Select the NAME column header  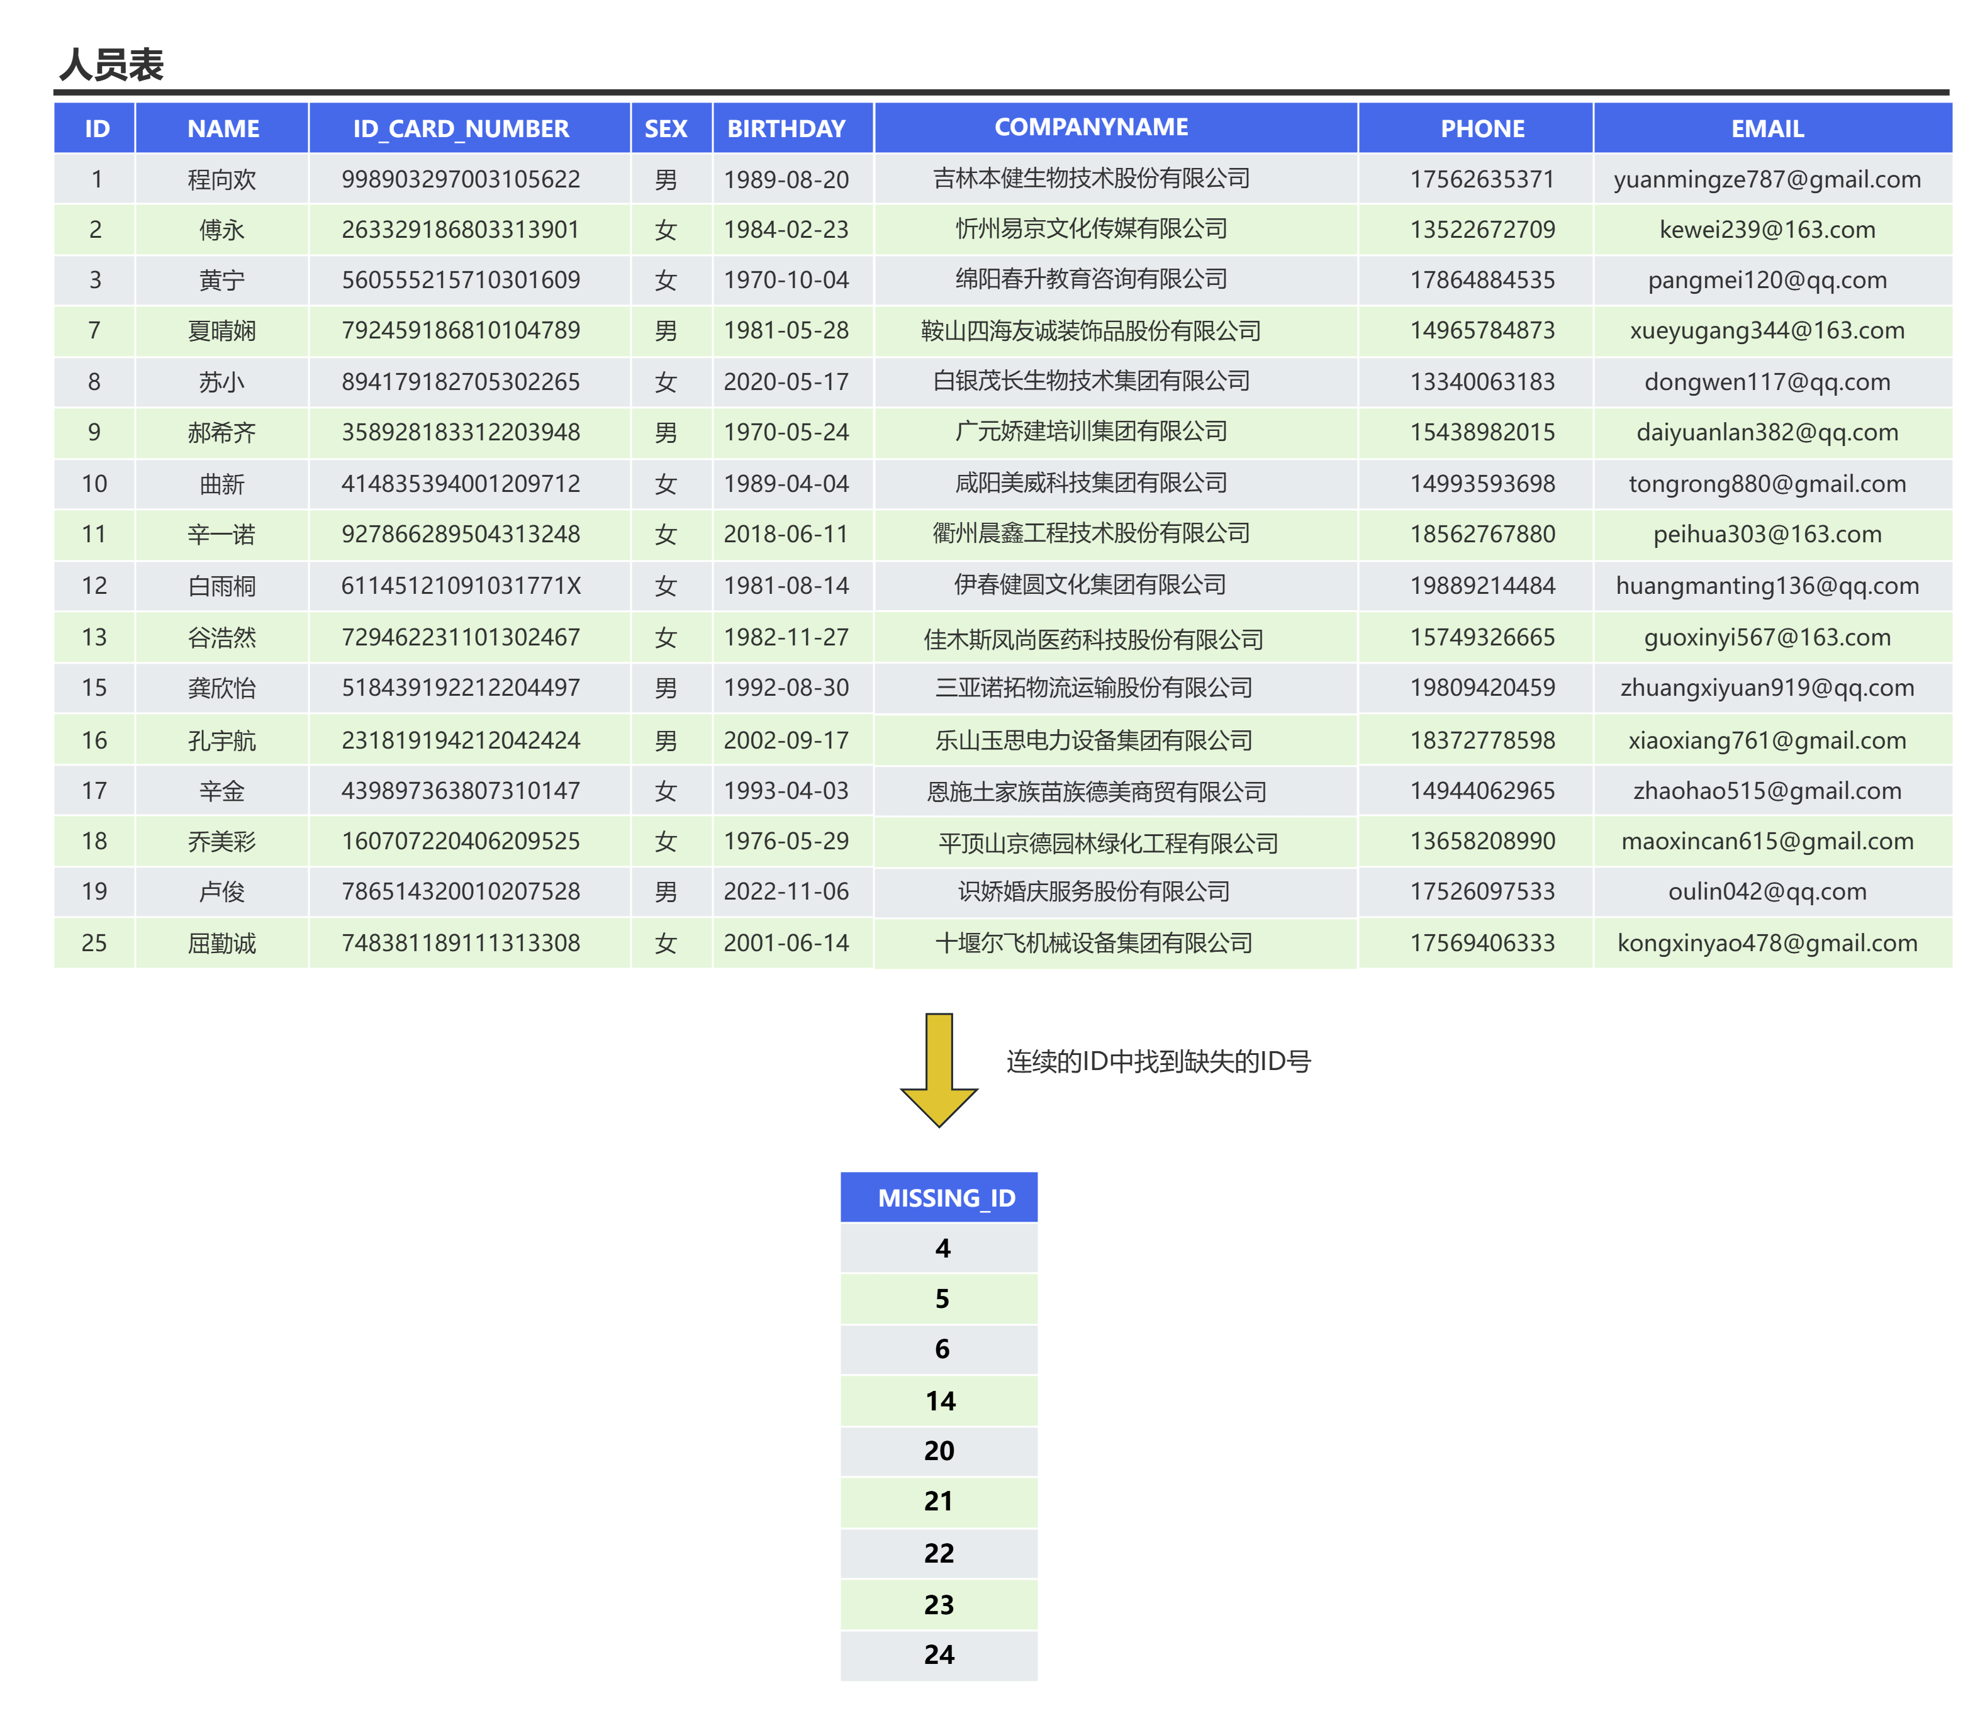point(222,128)
